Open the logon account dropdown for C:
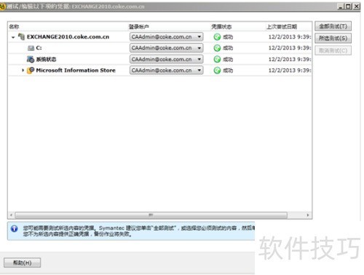The image size is (364, 275). click(199, 48)
